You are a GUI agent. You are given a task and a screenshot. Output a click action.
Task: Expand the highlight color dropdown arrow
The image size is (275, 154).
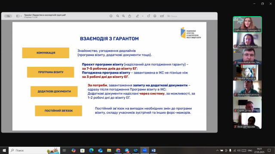143,16
